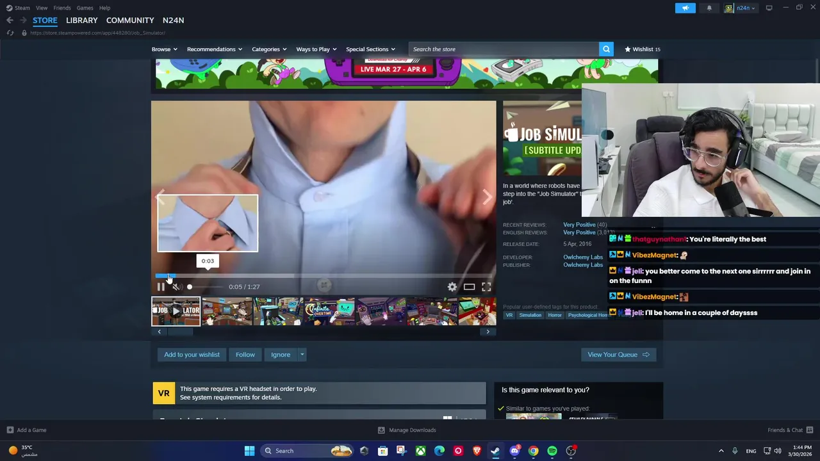Show the next media with the right arrow
Screen dimensions: 820x461
487,197
